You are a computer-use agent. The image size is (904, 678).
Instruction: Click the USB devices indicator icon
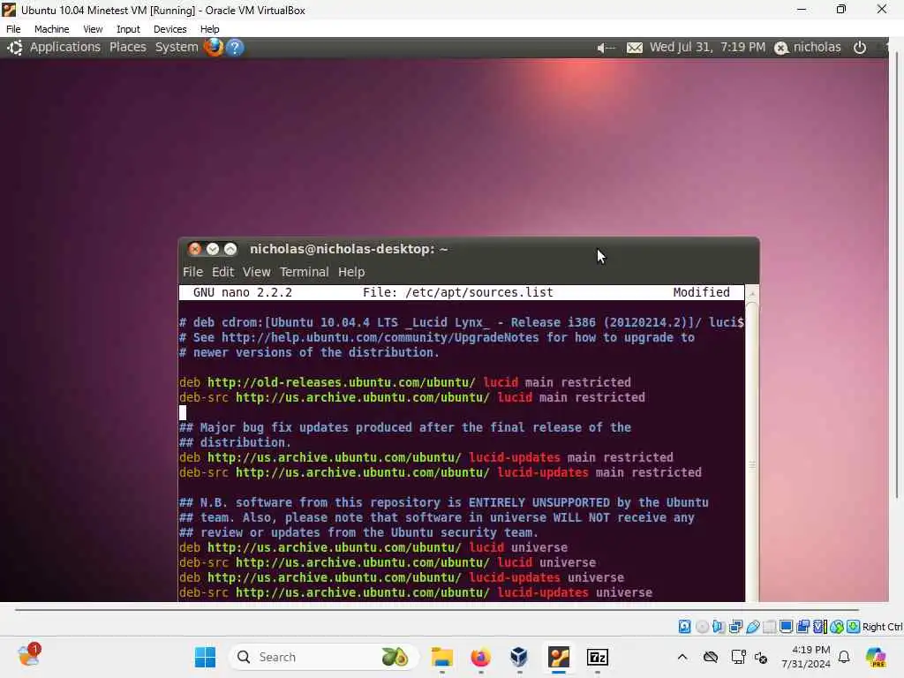(752, 627)
